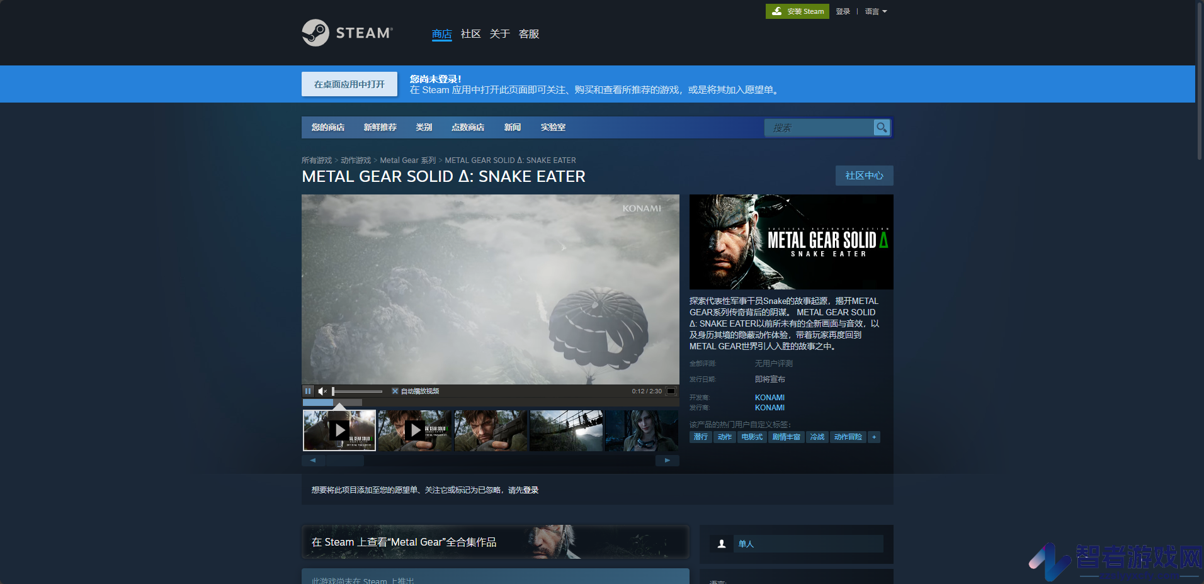Toggle the autoplay video checkbox

[x=395, y=391]
